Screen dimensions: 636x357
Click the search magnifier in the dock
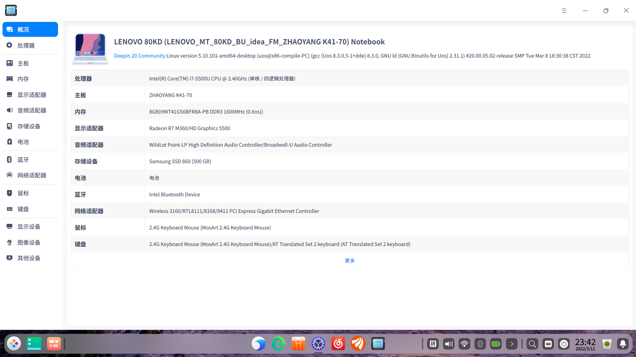pyautogui.click(x=532, y=344)
